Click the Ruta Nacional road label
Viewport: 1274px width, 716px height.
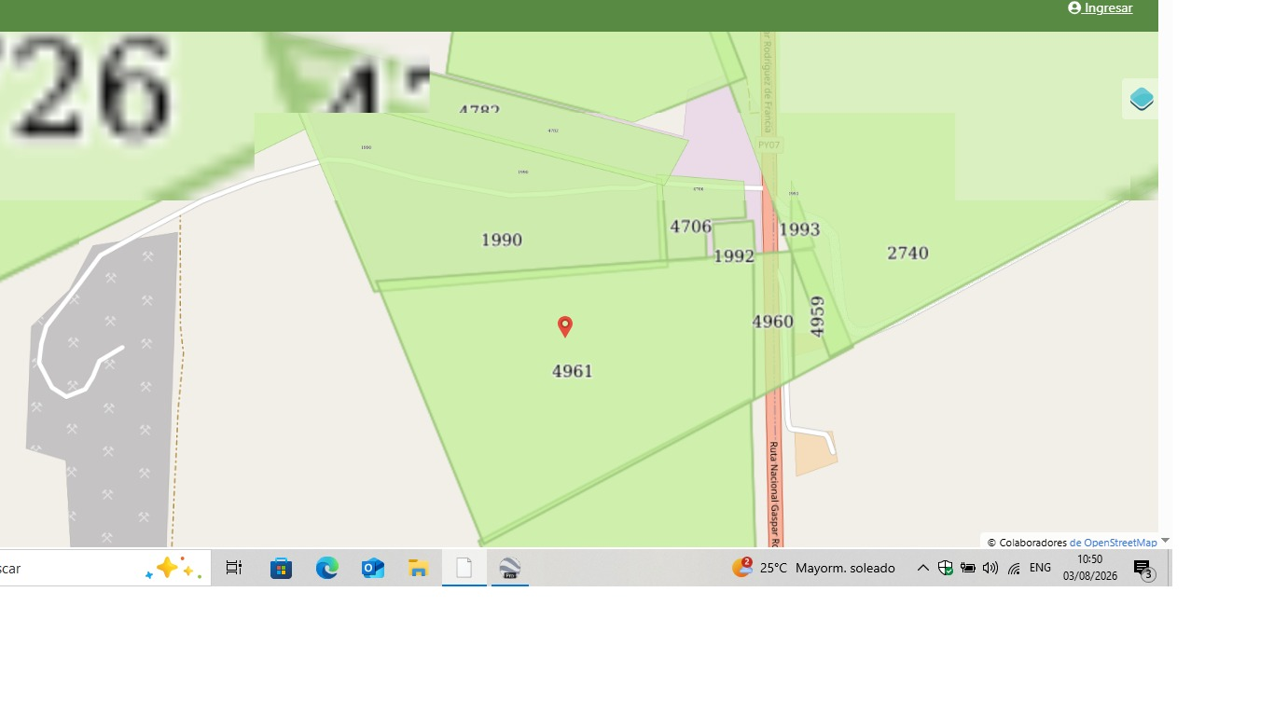click(x=773, y=494)
